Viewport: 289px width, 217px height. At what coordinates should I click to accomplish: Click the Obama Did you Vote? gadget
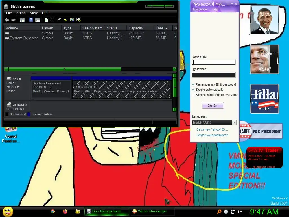click(264, 20)
